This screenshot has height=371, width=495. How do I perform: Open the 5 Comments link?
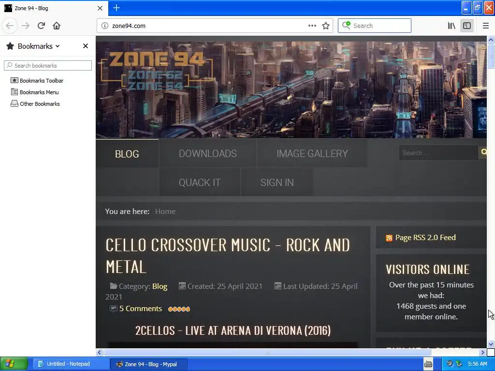tap(141, 309)
